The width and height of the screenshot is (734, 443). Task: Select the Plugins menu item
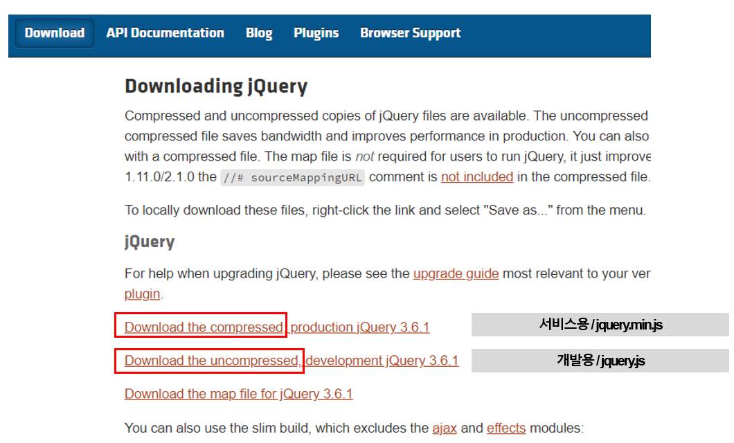pos(316,33)
